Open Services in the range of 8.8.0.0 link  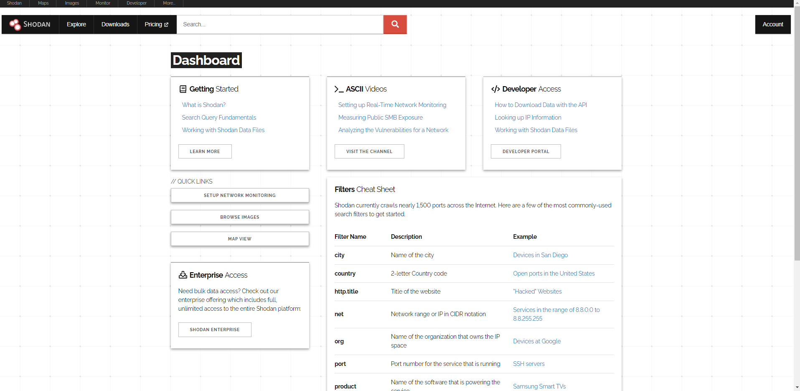[556, 314]
